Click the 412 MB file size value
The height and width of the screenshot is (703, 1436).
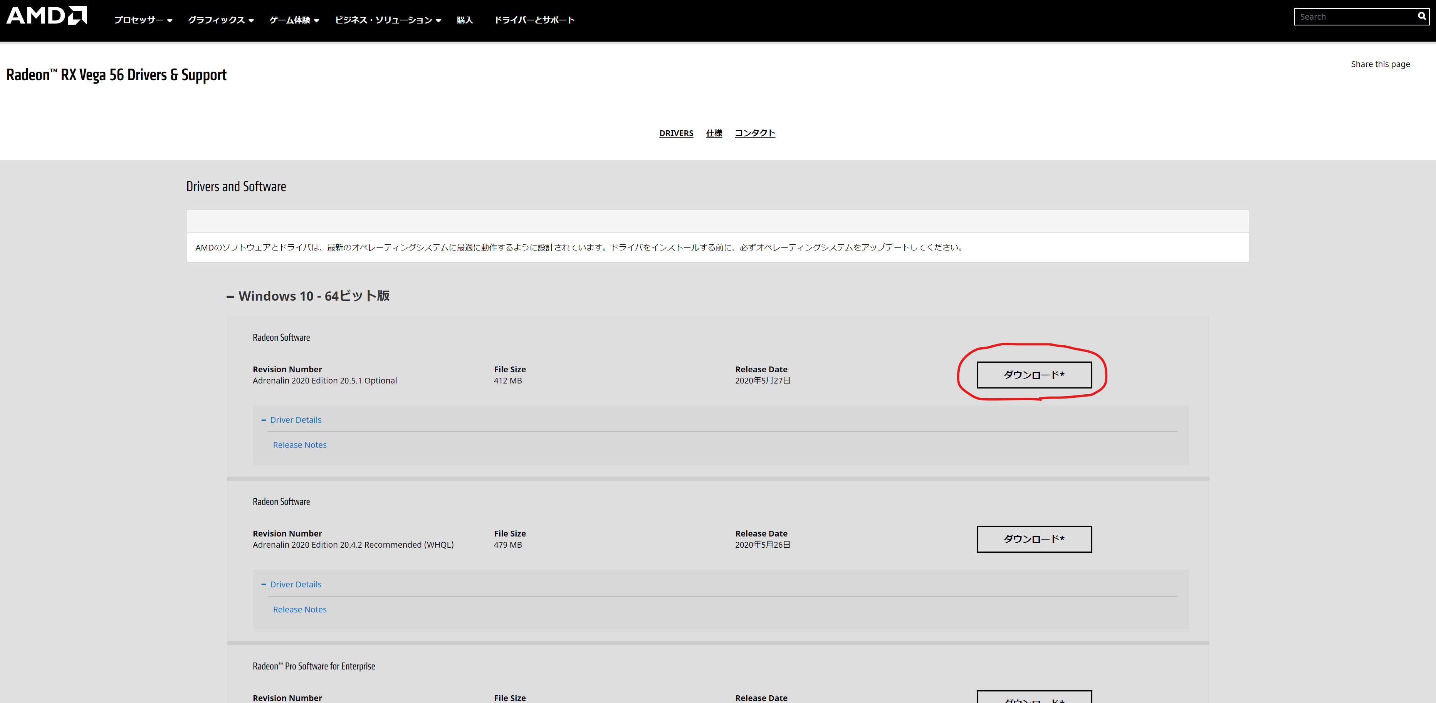(508, 381)
